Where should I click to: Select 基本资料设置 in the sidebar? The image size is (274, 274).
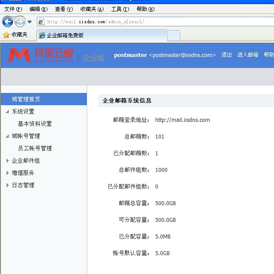35,124
